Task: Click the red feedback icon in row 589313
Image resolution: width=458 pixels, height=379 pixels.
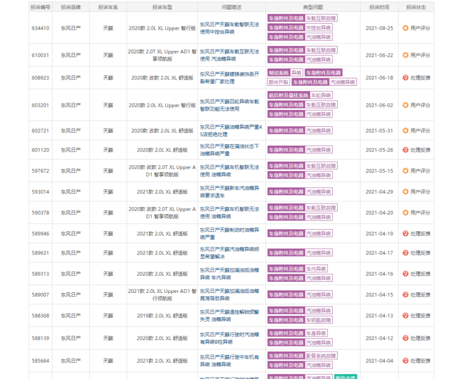Action: pyautogui.click(x=405, y=274)
